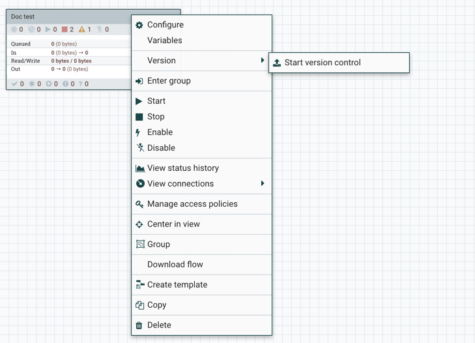
Task: Expand the View connections submenu arrow
Action: pos(263,184)
